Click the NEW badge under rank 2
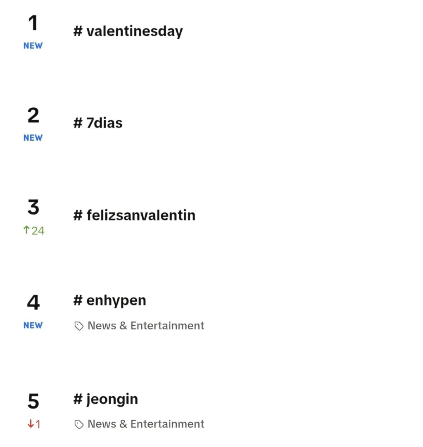The image size is (423, 447). pos(33,138)
